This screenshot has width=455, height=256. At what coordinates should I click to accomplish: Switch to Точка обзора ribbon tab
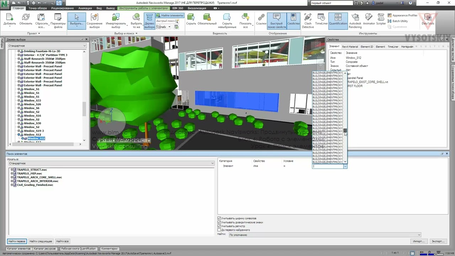(37, 8)
